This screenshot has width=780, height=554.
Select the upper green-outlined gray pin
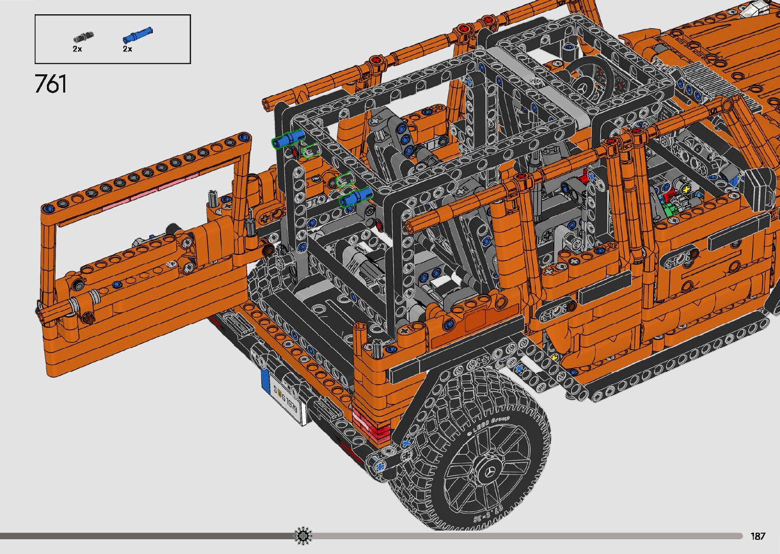[x=309, y=151]
